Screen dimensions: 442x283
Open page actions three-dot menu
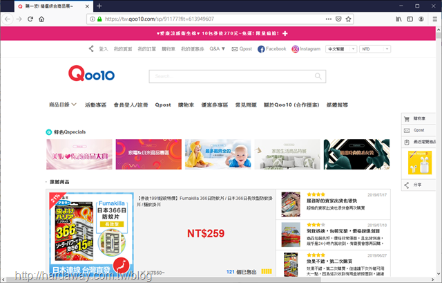(329, 19)
